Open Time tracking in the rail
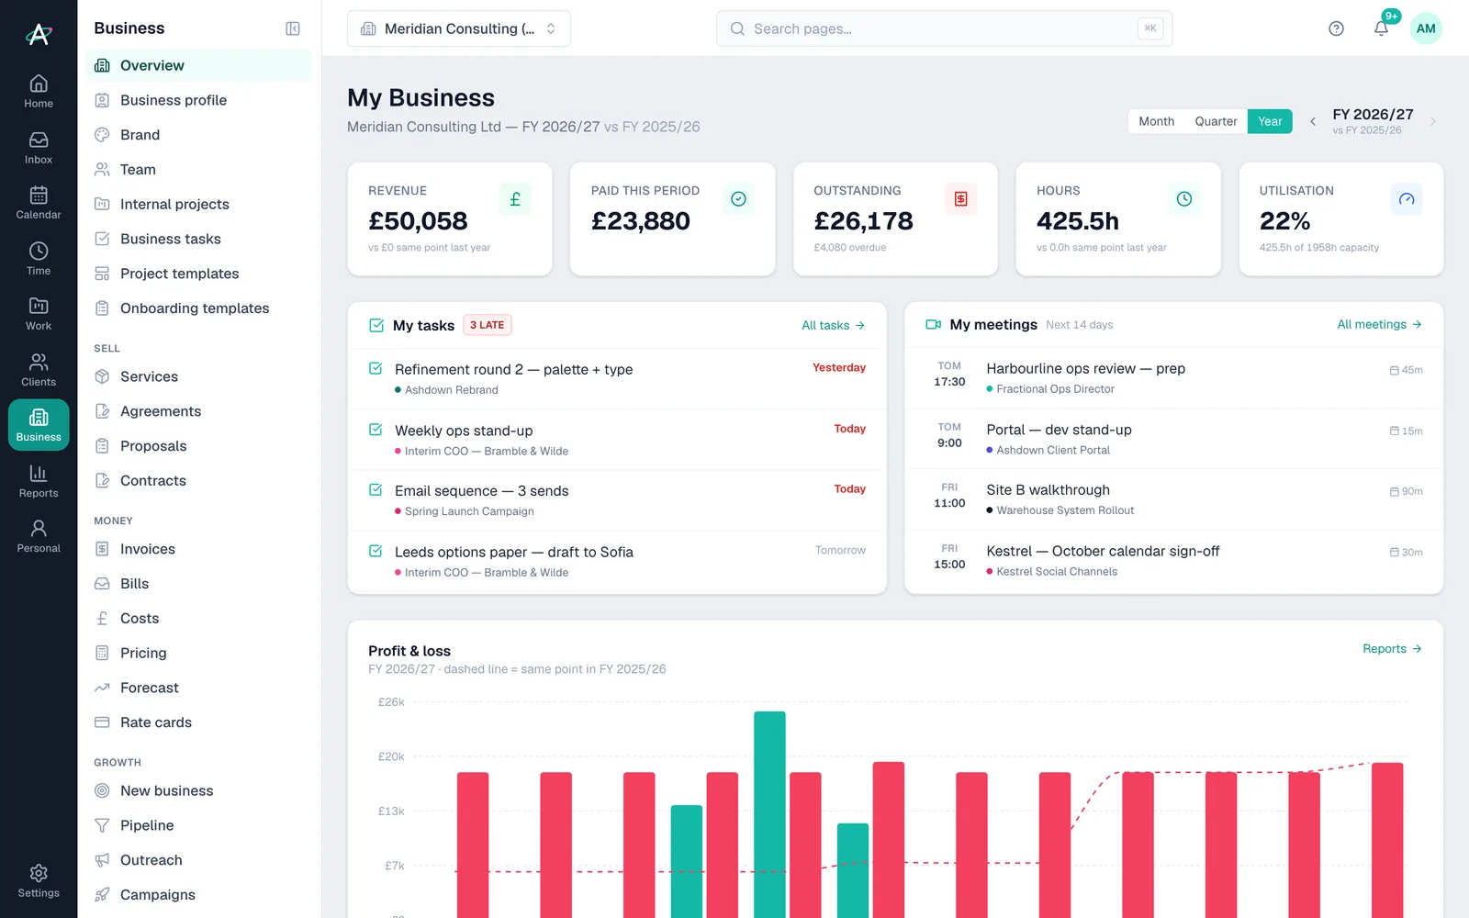The width and height of the screenshot is (1469, 918). point(39,259)
